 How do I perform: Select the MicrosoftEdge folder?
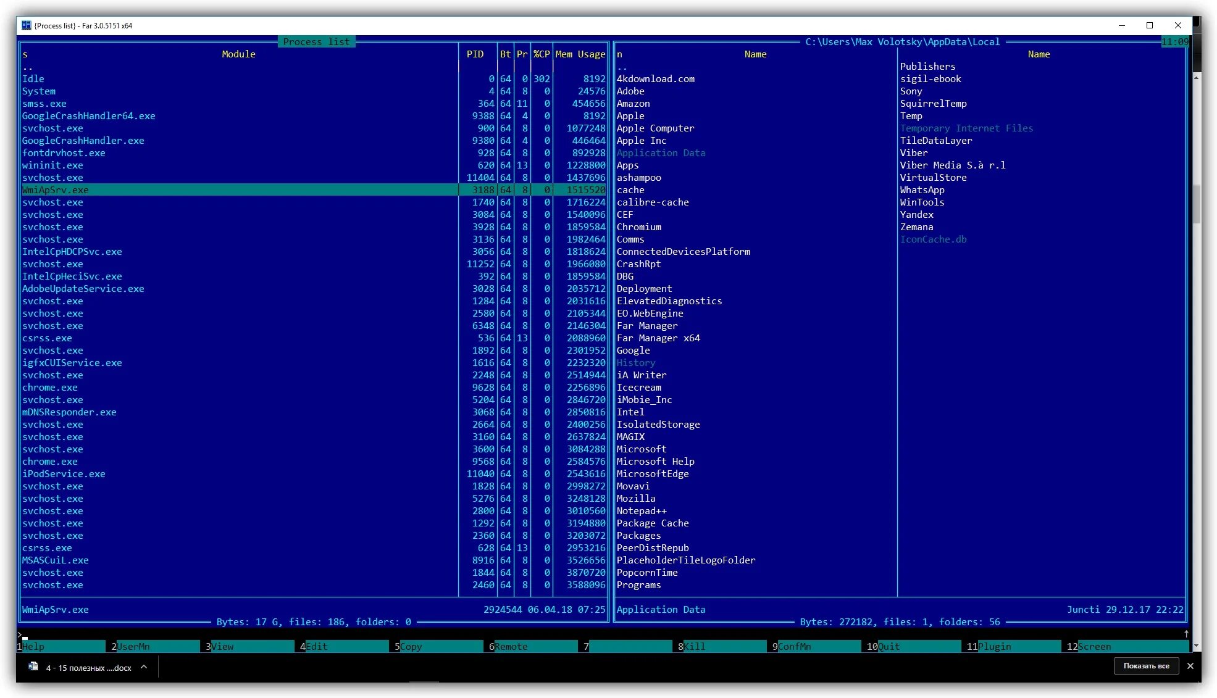pyautogui.click(x=653, y=474)
